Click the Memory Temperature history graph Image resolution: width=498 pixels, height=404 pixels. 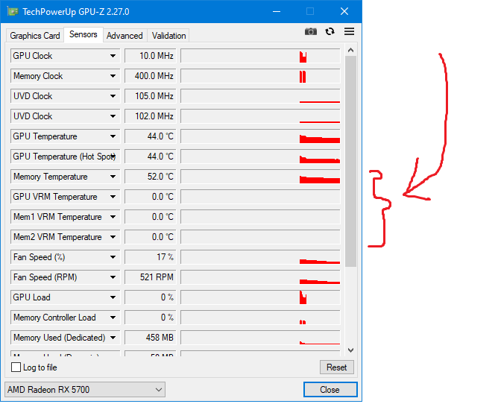[260, 177]
